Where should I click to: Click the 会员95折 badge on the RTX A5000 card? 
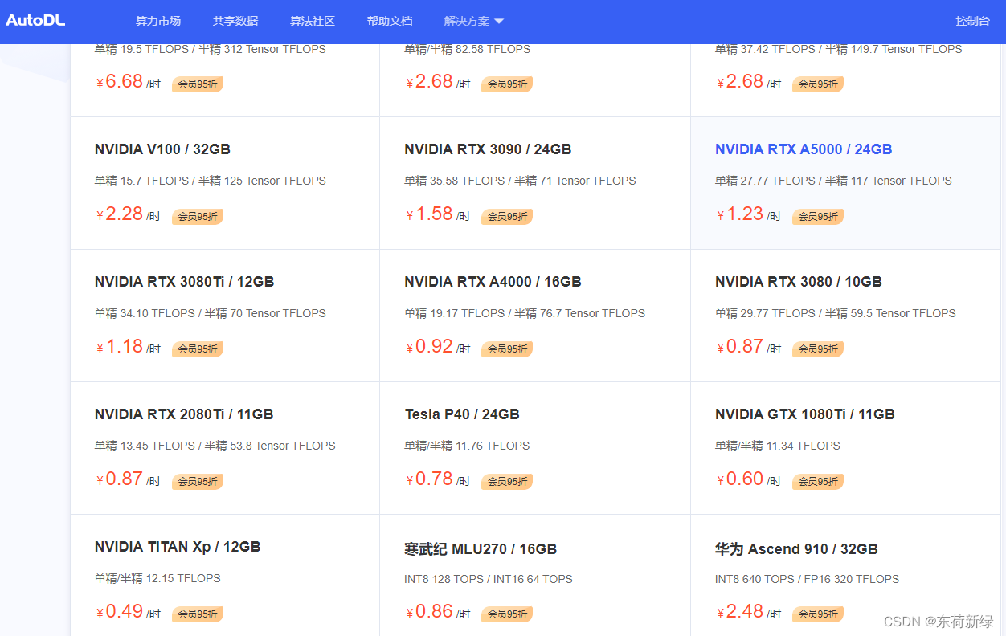pos(818,216)
